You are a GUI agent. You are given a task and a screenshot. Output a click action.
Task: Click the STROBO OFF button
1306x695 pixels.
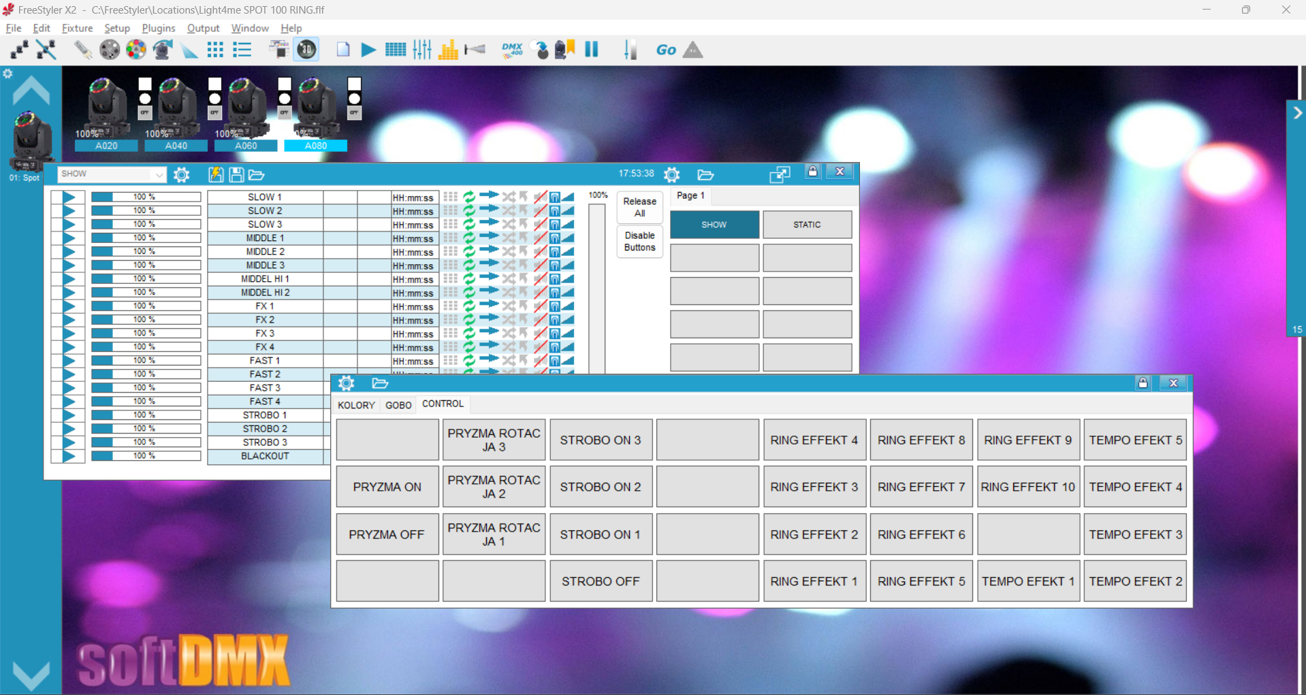click(601, 581)
